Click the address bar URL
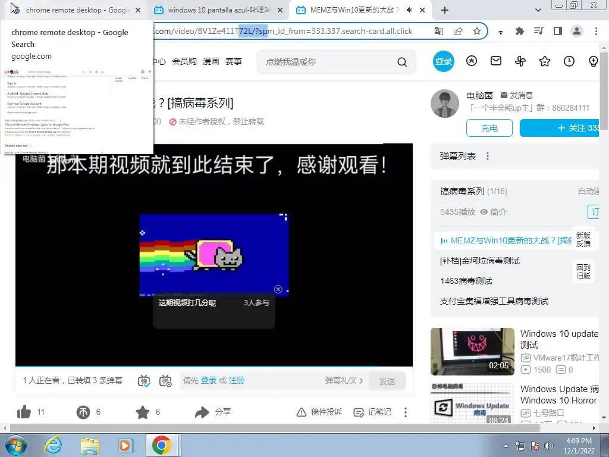609x457 pixels. pos(283,31)
